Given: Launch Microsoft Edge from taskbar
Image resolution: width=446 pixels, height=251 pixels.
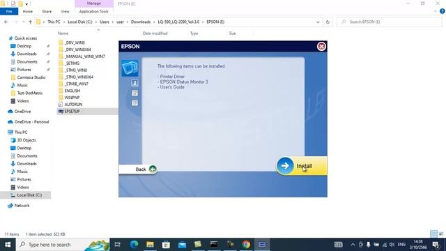Looking at the screenshot, I should 134,245.
